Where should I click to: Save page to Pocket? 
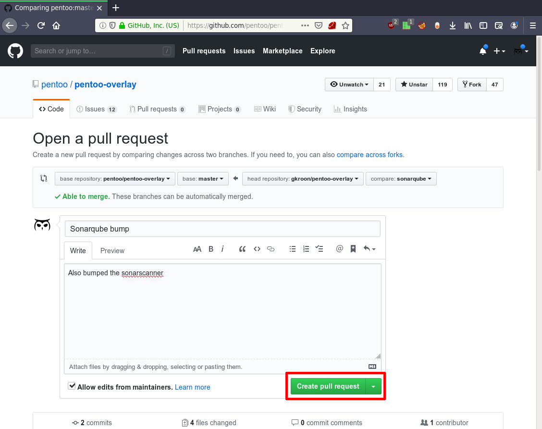tap(319, 25)
